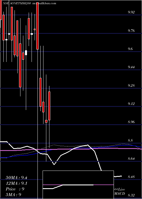
Task: Click the 50MA : 9.4 label
Action: 16,178
